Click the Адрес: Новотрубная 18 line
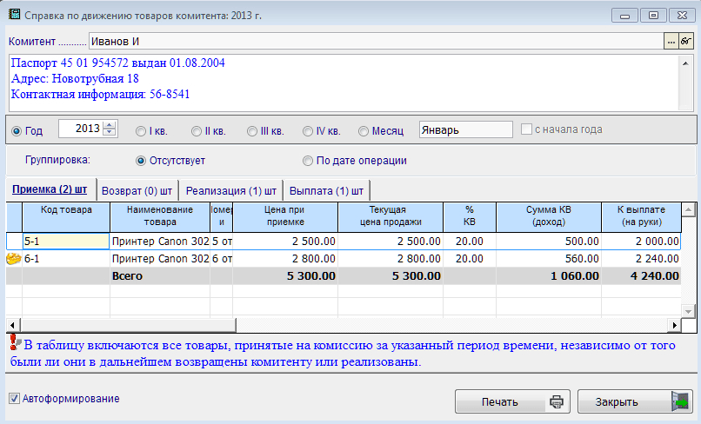Screen dimensions: 701x424 pos(75,79)
